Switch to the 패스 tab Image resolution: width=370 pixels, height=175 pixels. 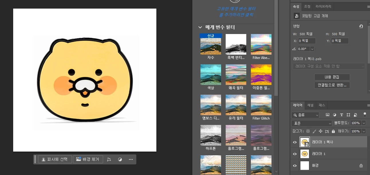tap(322, 105)
